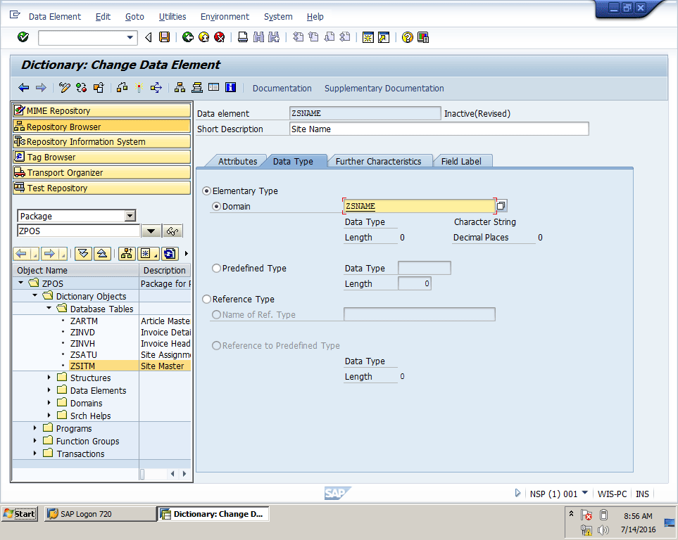Click the Save icon in the standard toolbar

(164, 37)
